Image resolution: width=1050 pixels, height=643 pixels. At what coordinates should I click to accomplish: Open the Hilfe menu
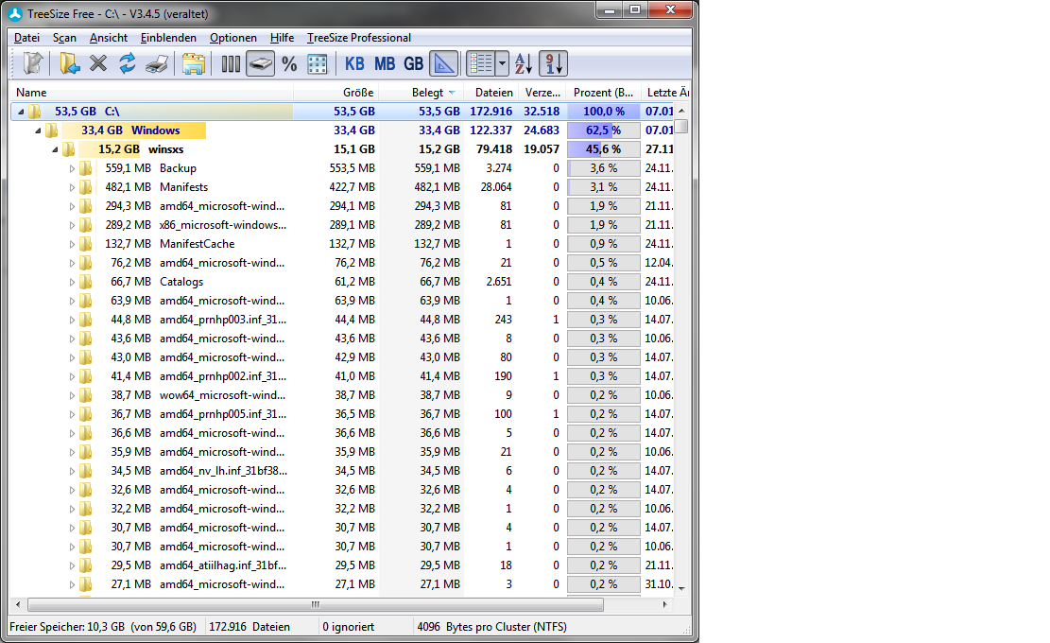pos(282,38)
